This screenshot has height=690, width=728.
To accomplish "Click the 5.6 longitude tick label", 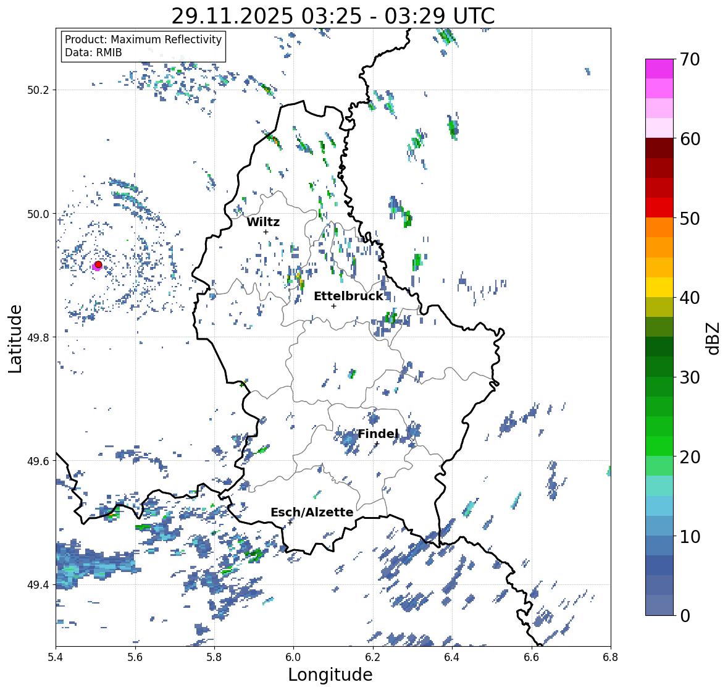I will click(135, 657).
